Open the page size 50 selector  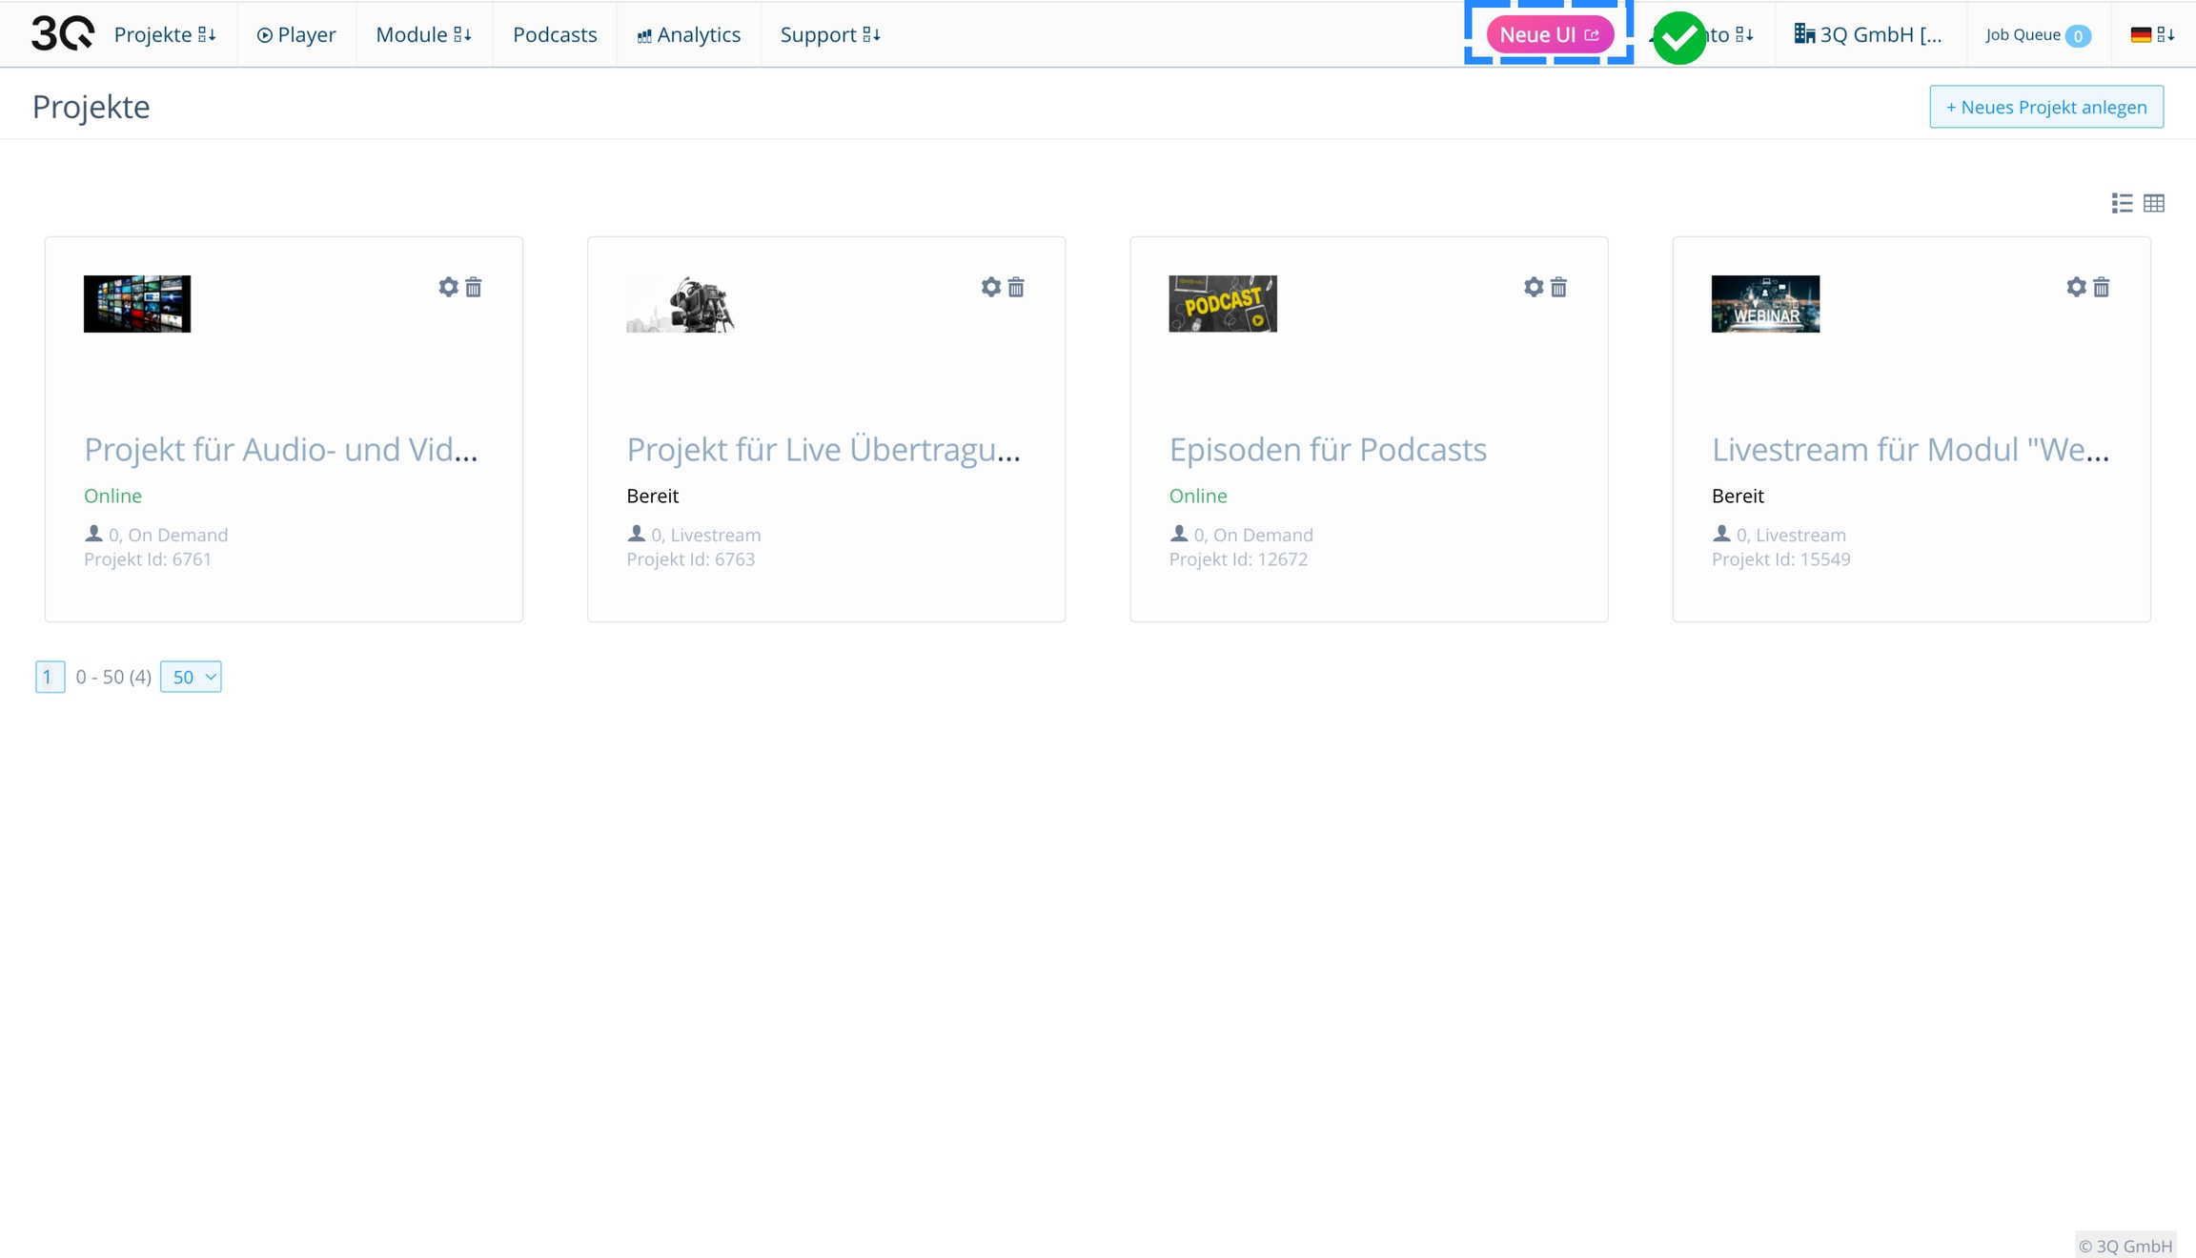(191, 677)
